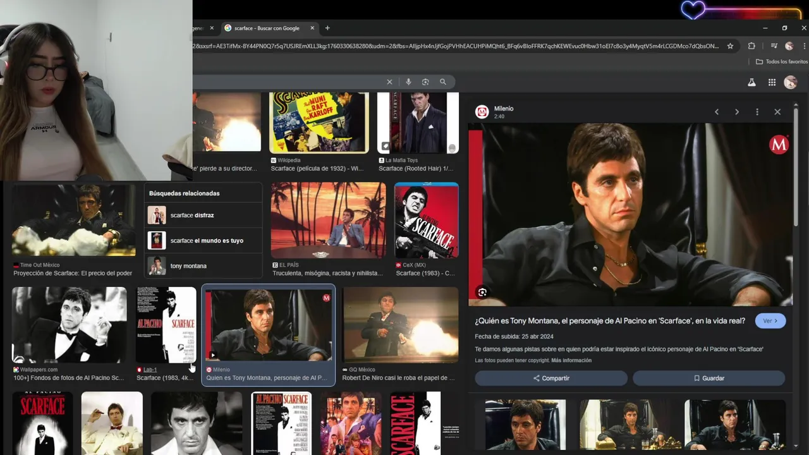
Task: Click the preview panel vertical scrollbar
Action: [x=796, y=167]
